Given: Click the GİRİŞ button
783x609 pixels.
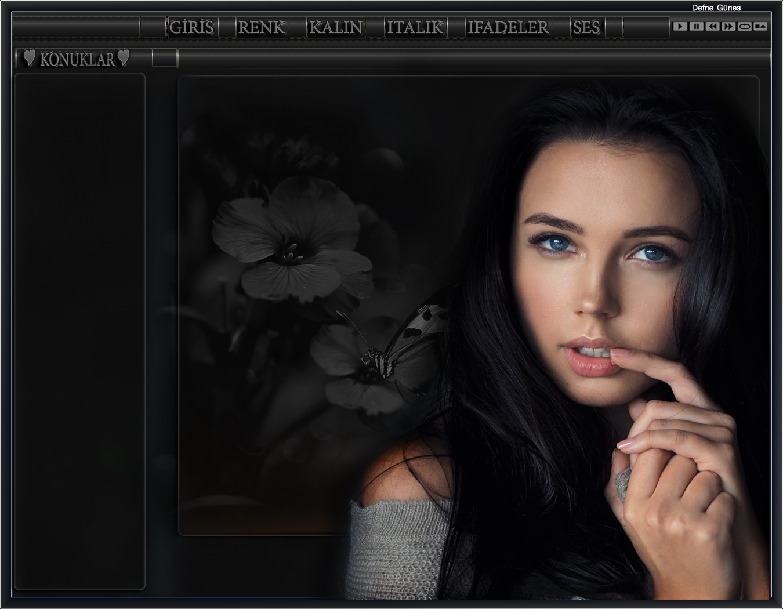Looking at the screenshot, I should coord(192,27).
